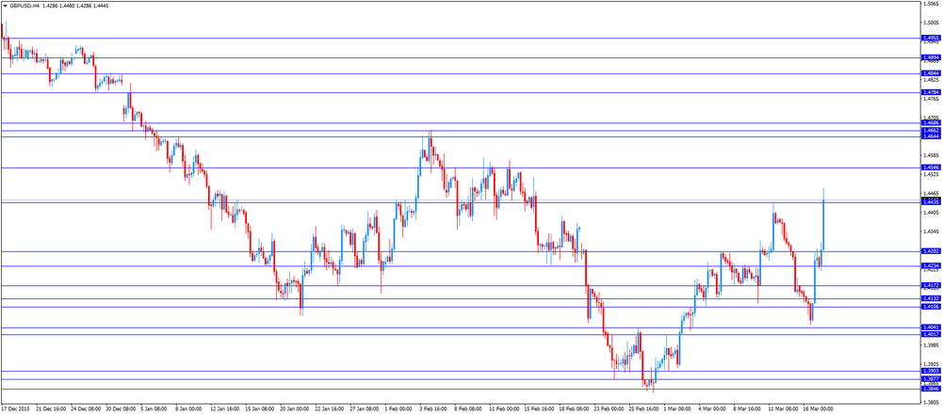942x415 pixels.
Task: Click the 18 Feb 08:00 time axis label
Action: (x=573, y=408)
